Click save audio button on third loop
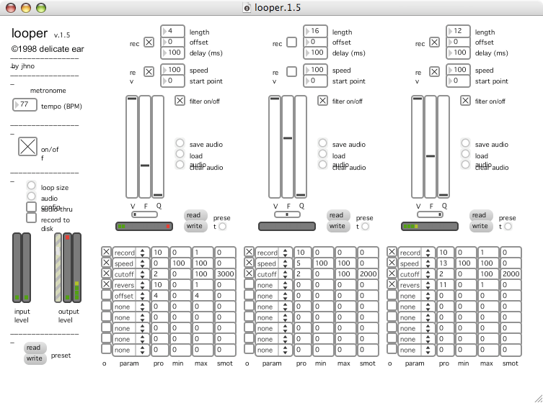Image resolution: width=543 pixels, height=403 pixels. (x=465, y=142)
